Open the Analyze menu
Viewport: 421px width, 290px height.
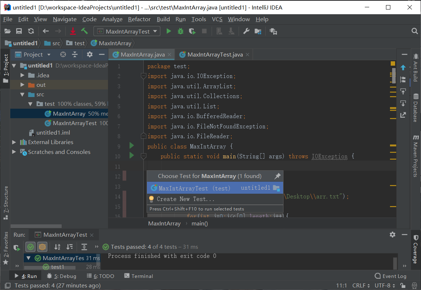pyautogui.click(x=112, y=19)
